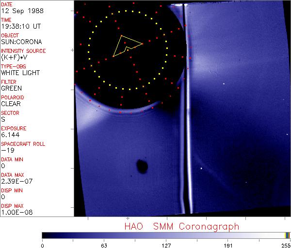Click the dark oval blob in corona
Screen dimensions: 291x248
pos(142,167)
